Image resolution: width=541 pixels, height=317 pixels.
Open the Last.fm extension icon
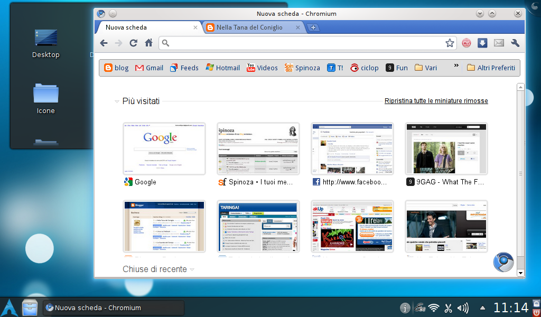coord(467,43)
